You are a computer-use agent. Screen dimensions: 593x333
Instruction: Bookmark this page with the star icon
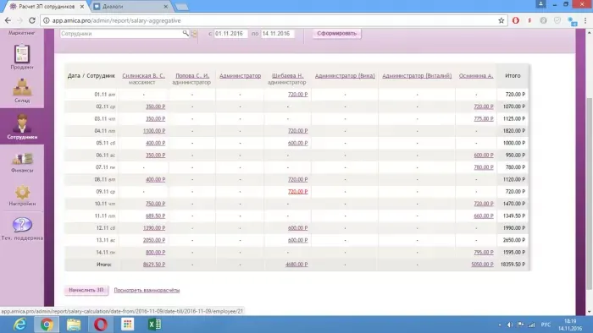pyautogui.click(x=502, y=20)
